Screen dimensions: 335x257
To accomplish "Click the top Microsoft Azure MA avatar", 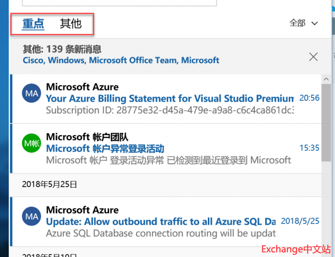I will pos(32,94).
